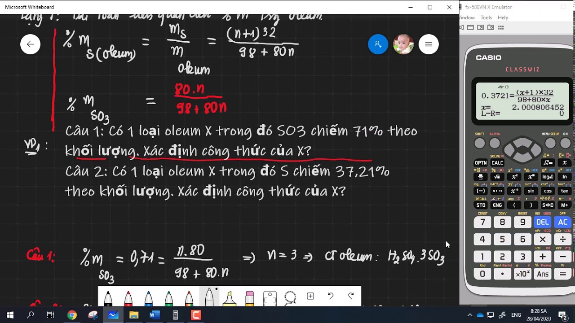Open the blue invite people button
Image resolution: width=575 pixels, height=323 pixels.
pos(378,44)
